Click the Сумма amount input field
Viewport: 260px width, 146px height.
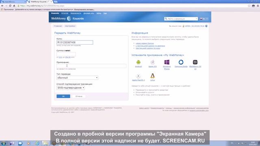click(x=66, y=54)
